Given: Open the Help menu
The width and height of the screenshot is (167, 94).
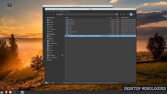Looking at the screenshot, I should [x=68, y=11].
